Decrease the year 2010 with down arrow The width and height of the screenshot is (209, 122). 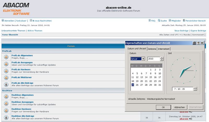point(162,60)
